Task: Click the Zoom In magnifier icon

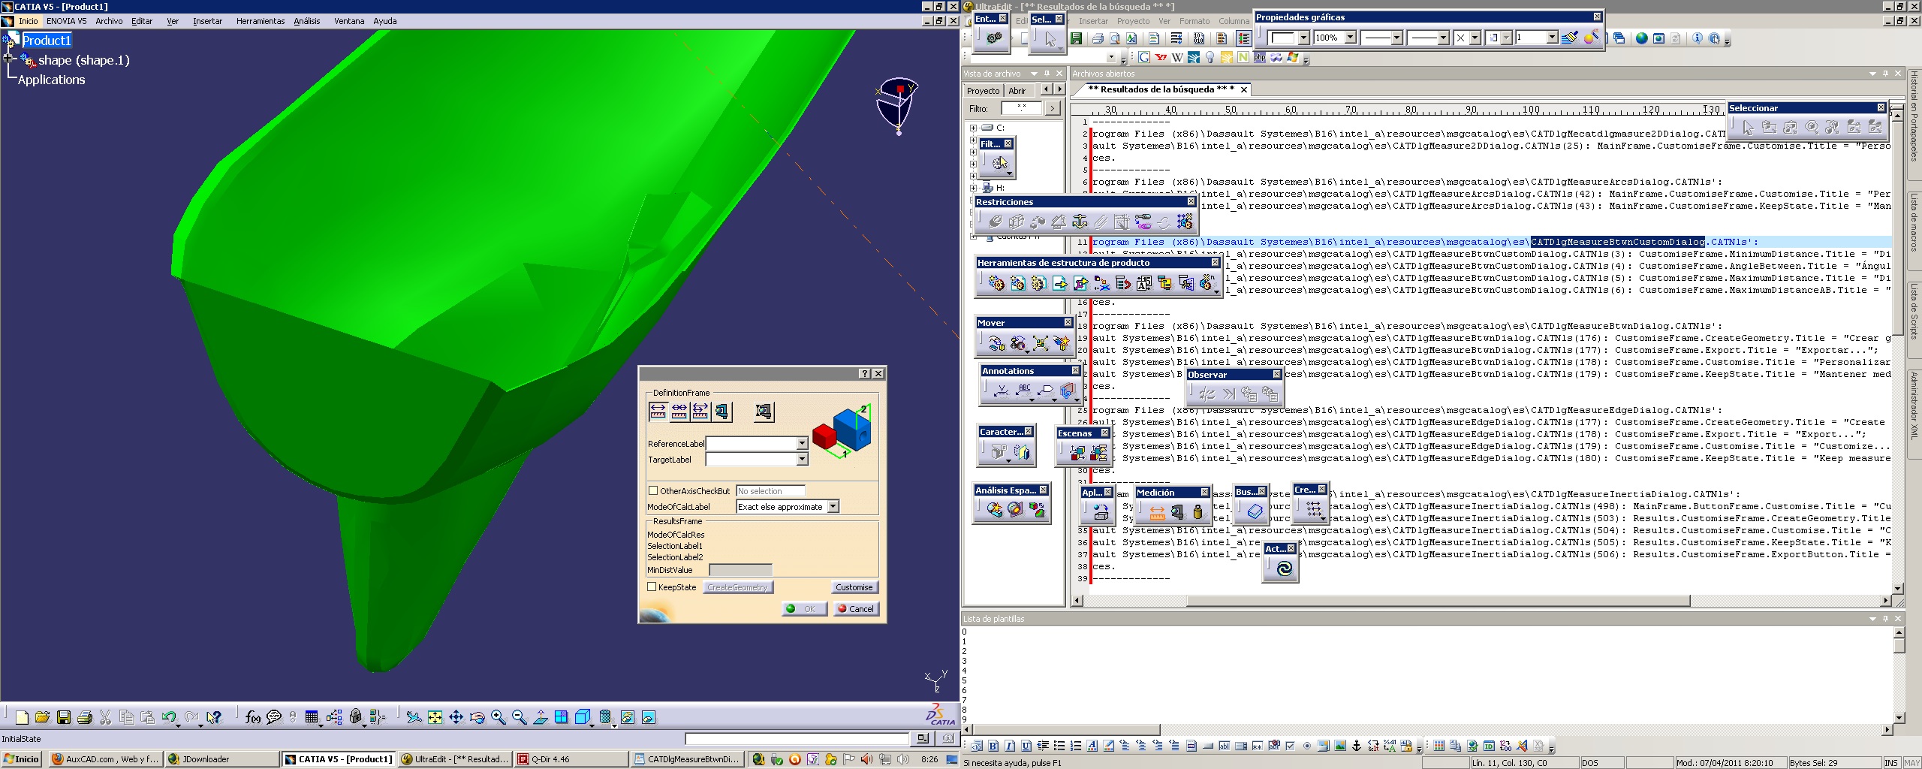Action: (499, 717)
